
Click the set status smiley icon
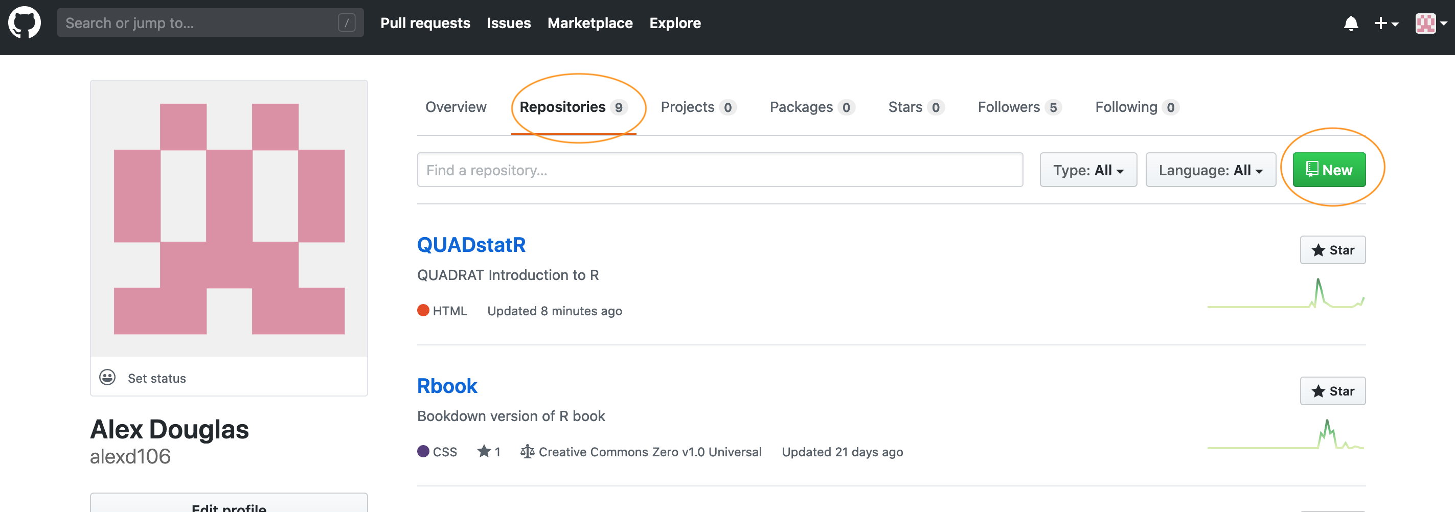(107, 377)
